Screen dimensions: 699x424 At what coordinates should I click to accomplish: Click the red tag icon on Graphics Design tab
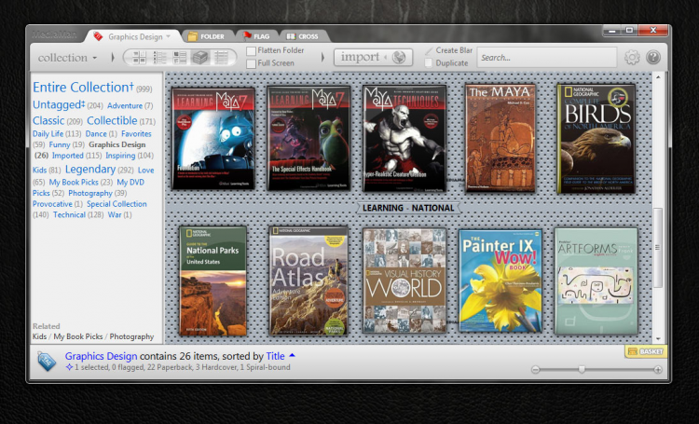[98, 36]
